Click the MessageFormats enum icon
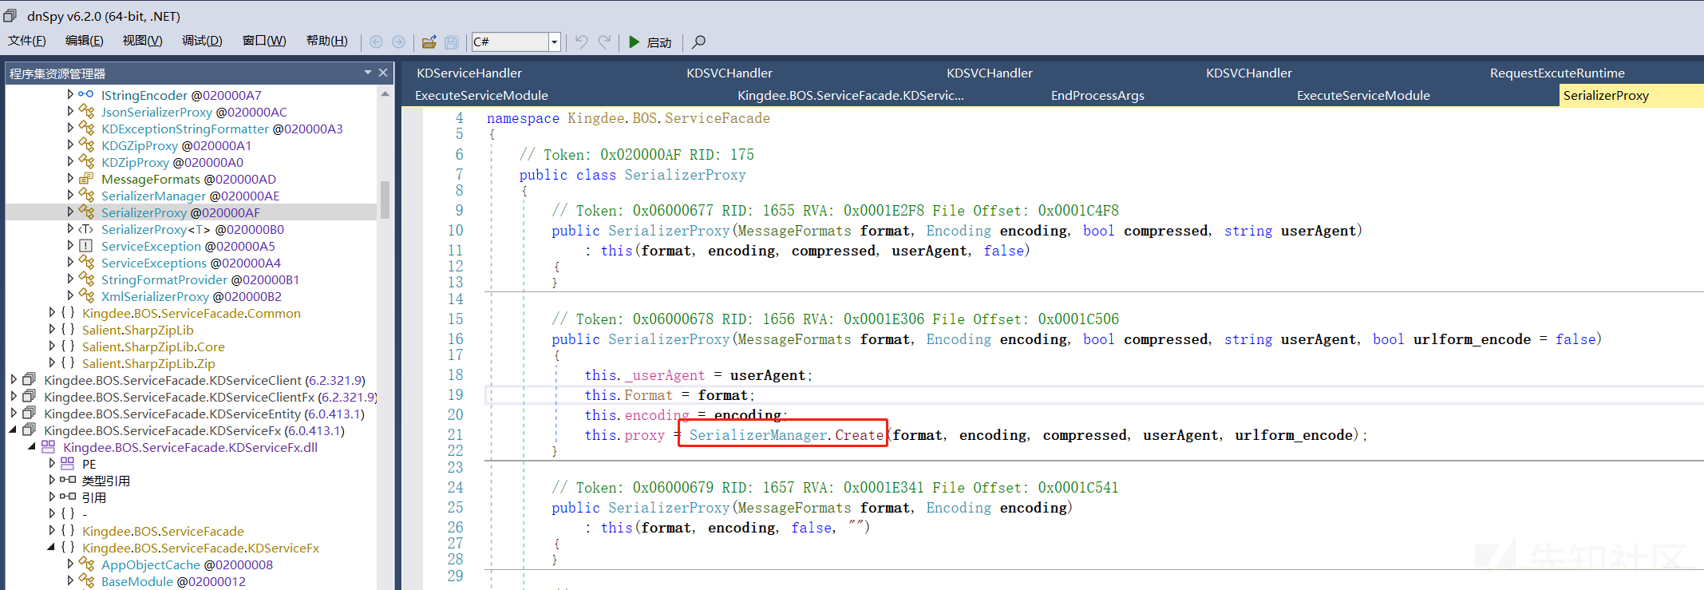The width and height of the screenshot is (1704, 590). (x=86, y=178)
